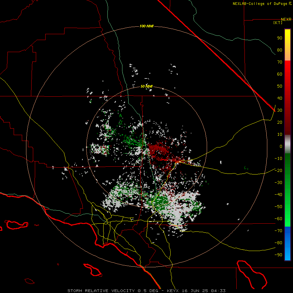Click the positive 90 scale value

280,38
